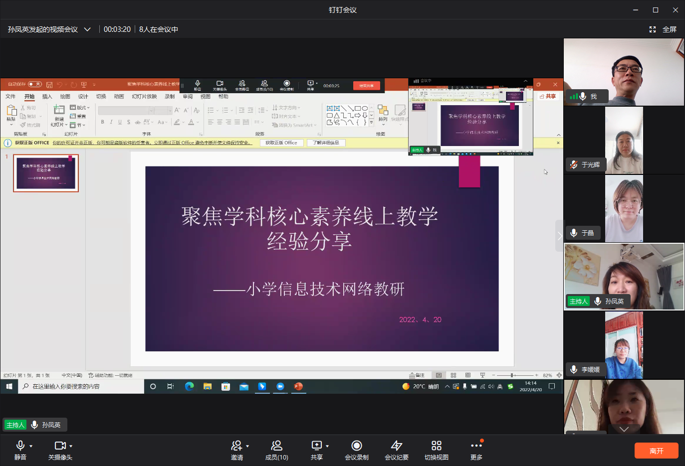Click the Save icon in PowerPoint title bar

click(49, 85)
